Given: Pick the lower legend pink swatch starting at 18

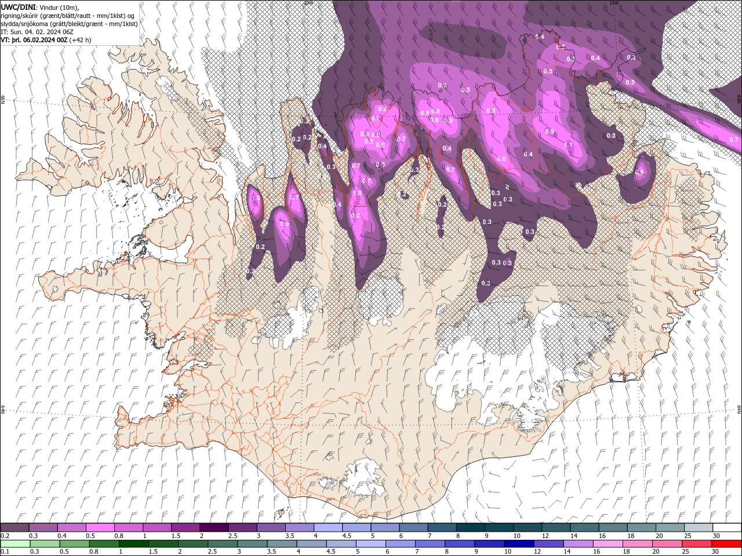Looking at the screenshot, I should click(x=637, y=544).
